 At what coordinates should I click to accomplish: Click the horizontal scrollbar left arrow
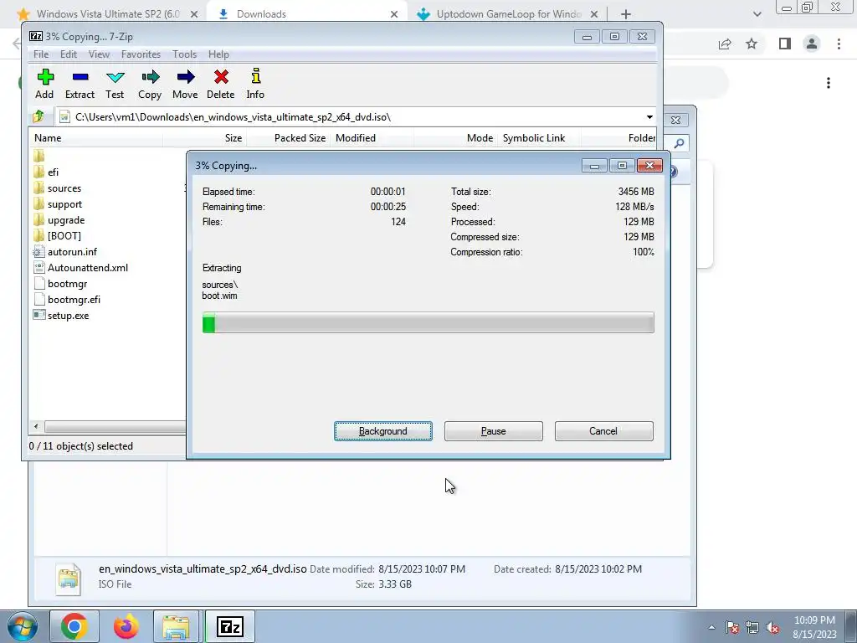[36, 426]
